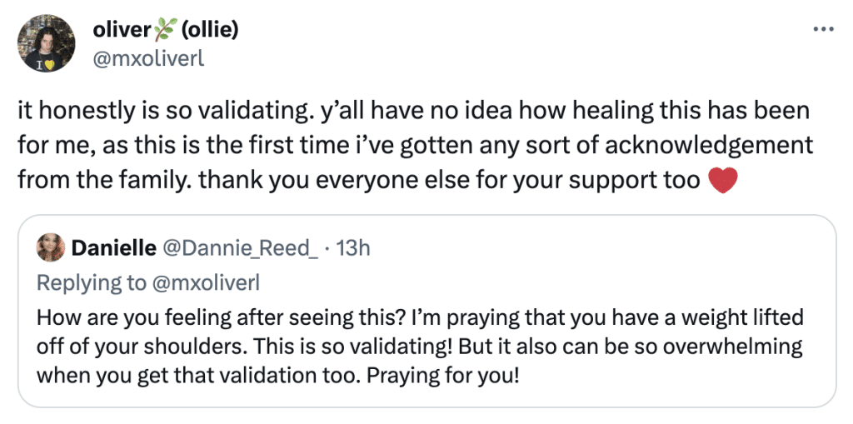
Task: Open the 13h timestamp of quoted tweet
Action: click(353, 249)
